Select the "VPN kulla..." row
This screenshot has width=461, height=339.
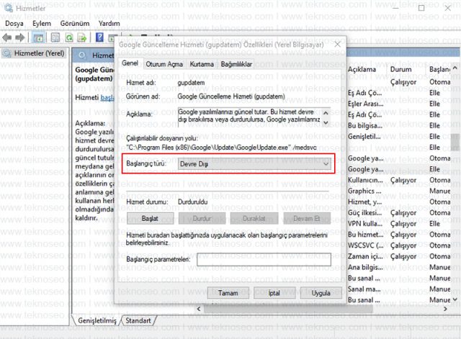click(x=399, y=224)
